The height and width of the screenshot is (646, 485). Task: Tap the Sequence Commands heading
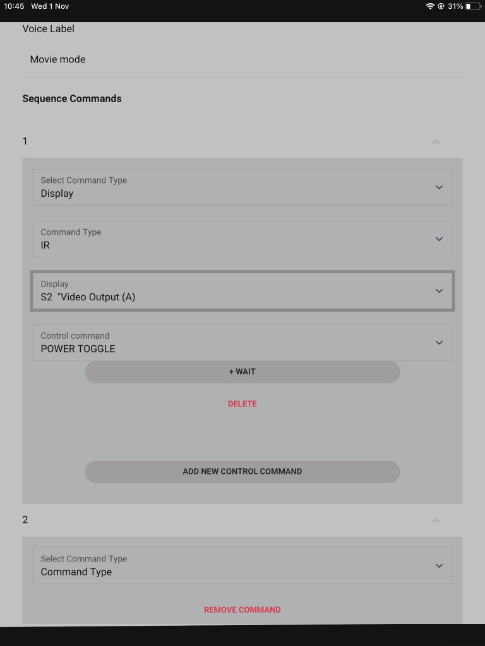72,98
